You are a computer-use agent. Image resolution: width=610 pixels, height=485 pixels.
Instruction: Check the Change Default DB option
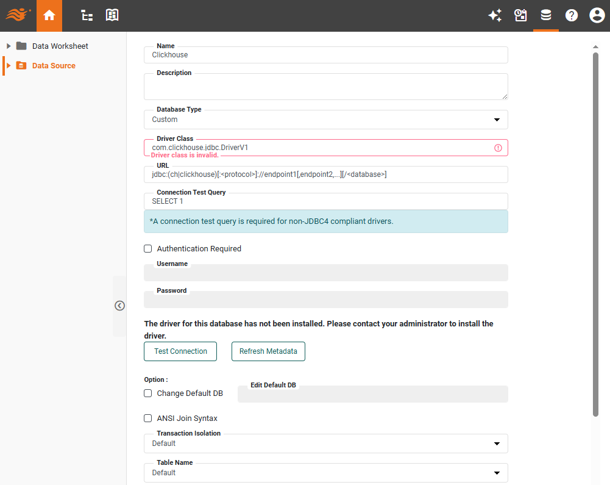(x=147, y=393)
